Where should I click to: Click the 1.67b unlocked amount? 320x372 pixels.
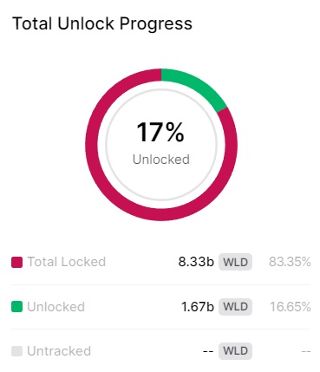198,307
